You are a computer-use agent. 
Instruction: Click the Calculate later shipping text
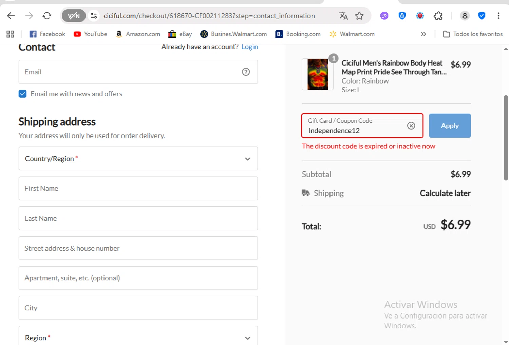click(445, 193)
